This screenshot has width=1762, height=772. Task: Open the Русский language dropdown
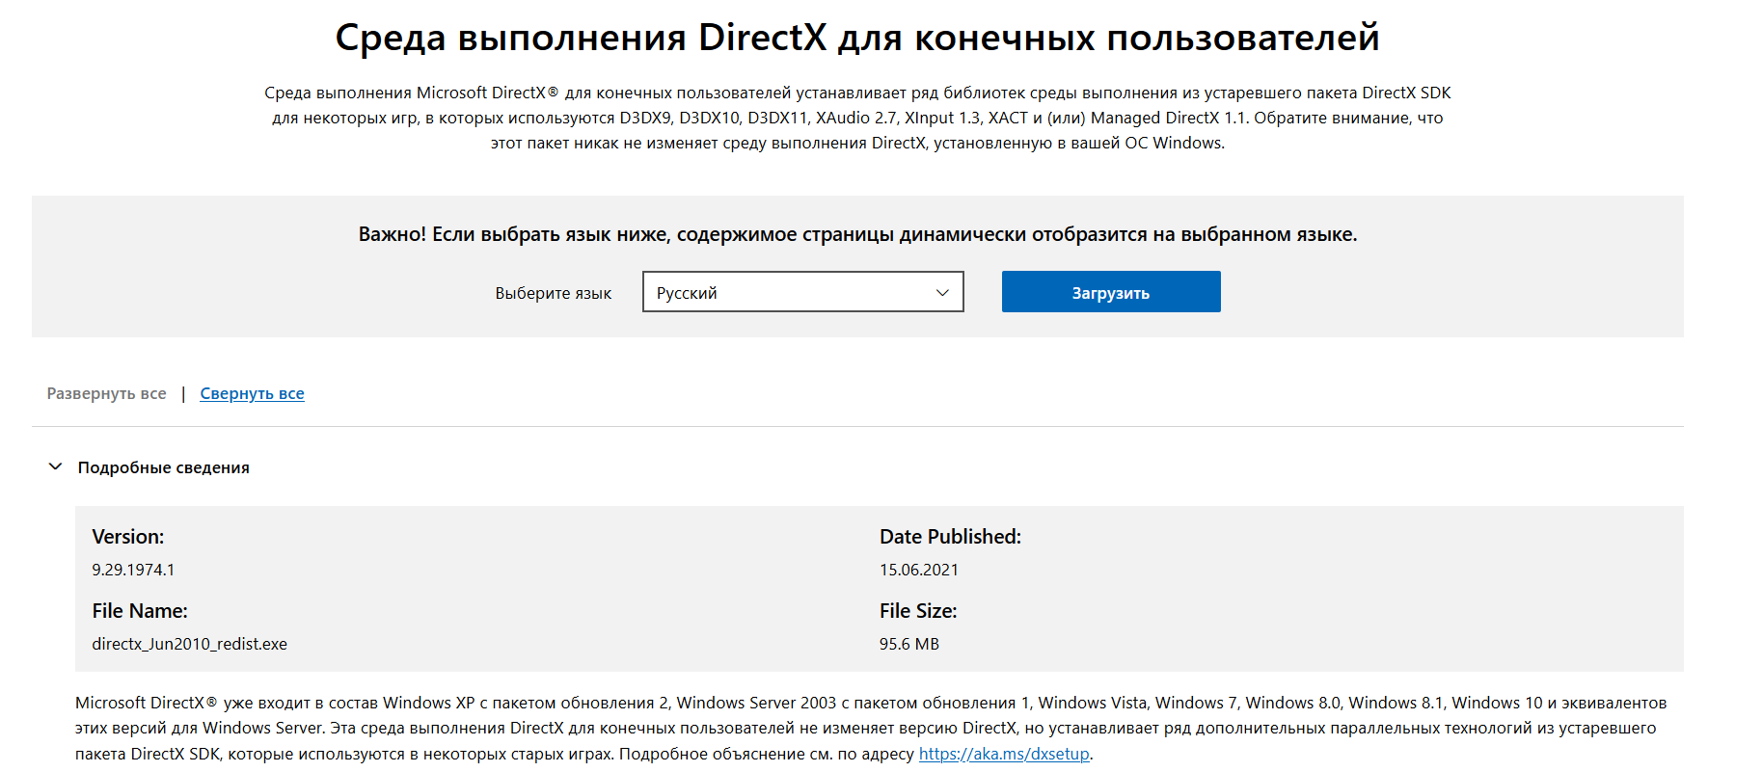pos(802,292)
